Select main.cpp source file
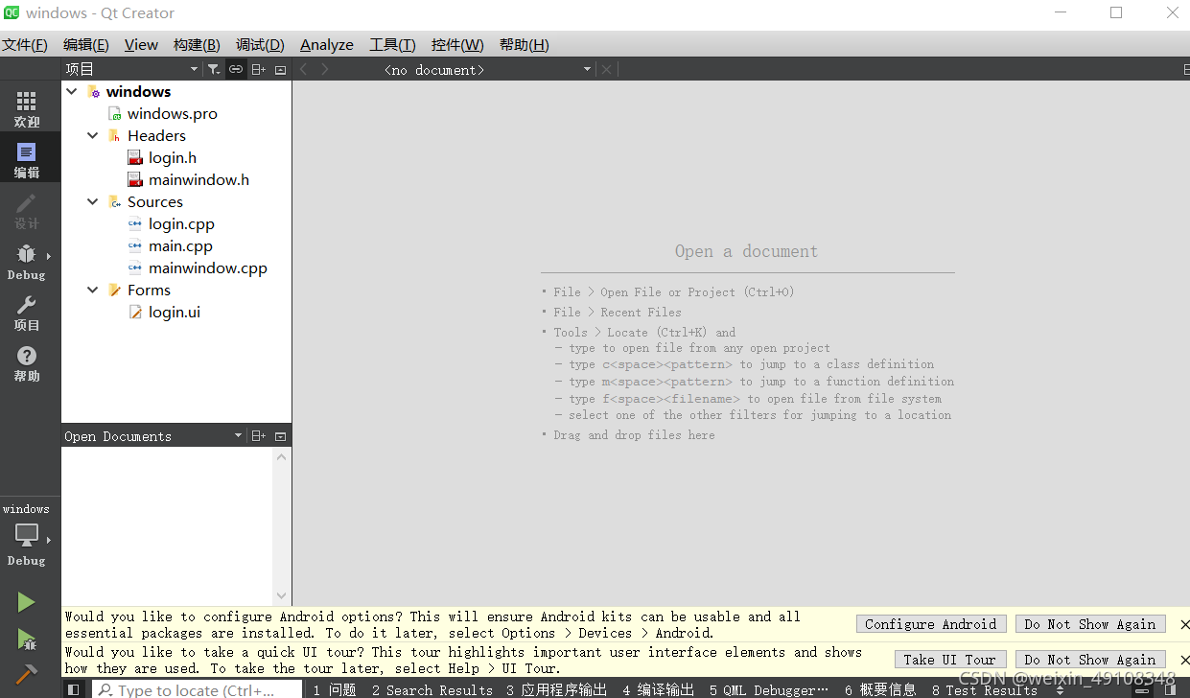This screenshot has height=698, width=1190. (180, 245)
